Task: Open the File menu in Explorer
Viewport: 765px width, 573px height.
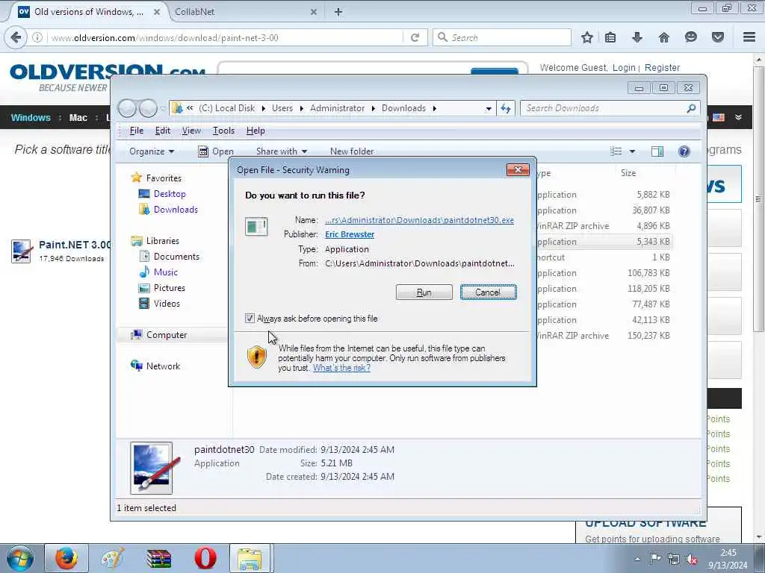Action: [x=137, y=131]
